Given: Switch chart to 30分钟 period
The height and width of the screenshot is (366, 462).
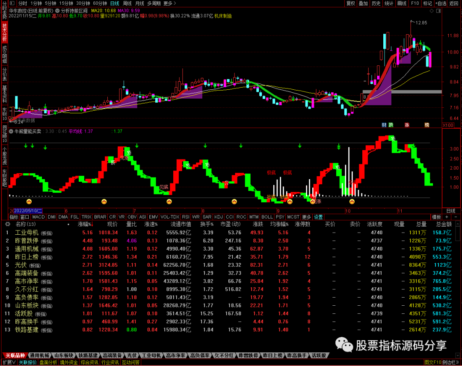Looking at the screenshot, I should click(x=83, y=3).
